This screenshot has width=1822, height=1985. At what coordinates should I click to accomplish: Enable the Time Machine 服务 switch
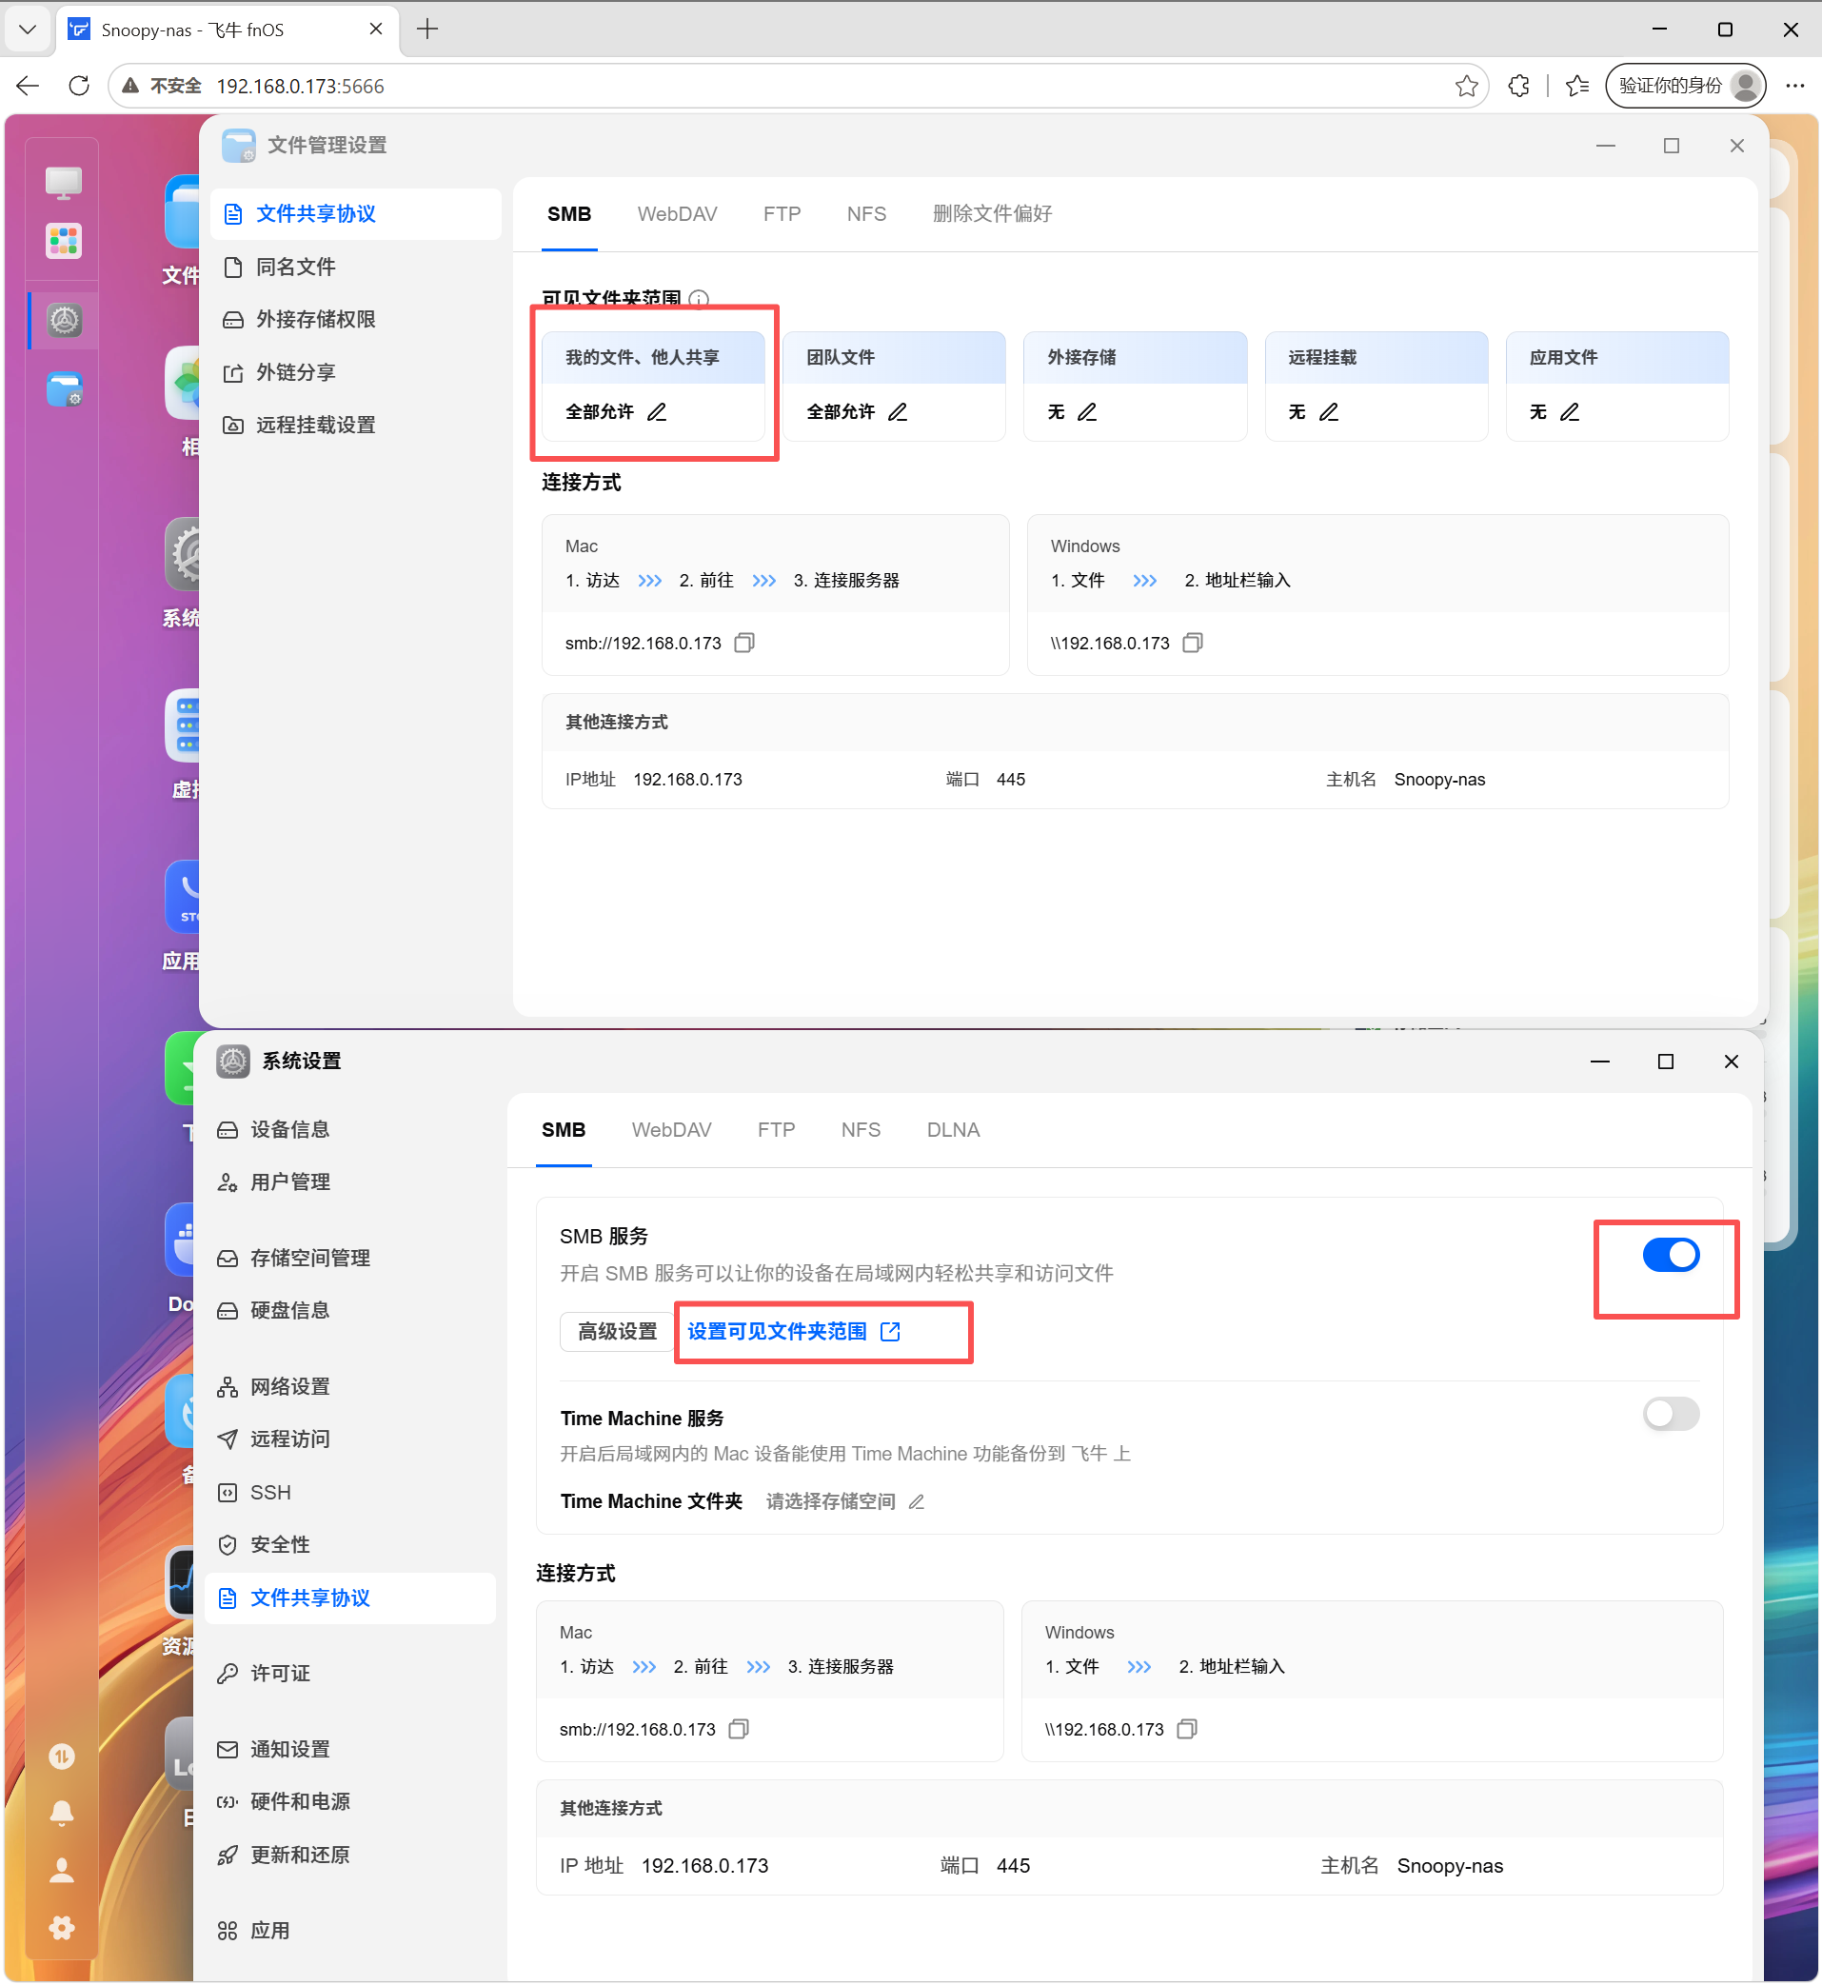[1670, 1414]
